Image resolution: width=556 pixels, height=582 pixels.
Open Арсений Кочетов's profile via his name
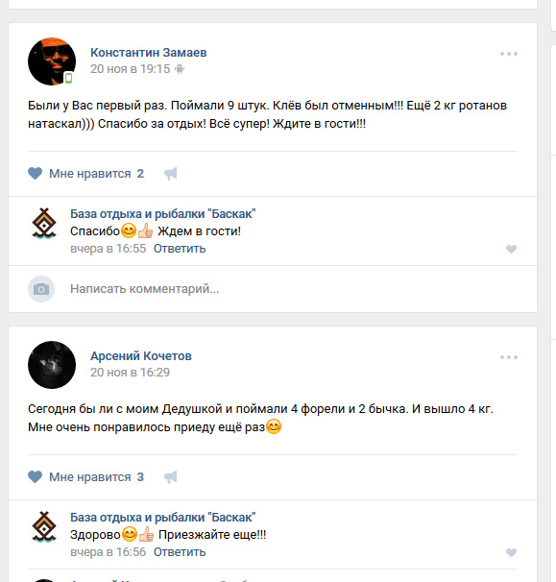[141, 356]
